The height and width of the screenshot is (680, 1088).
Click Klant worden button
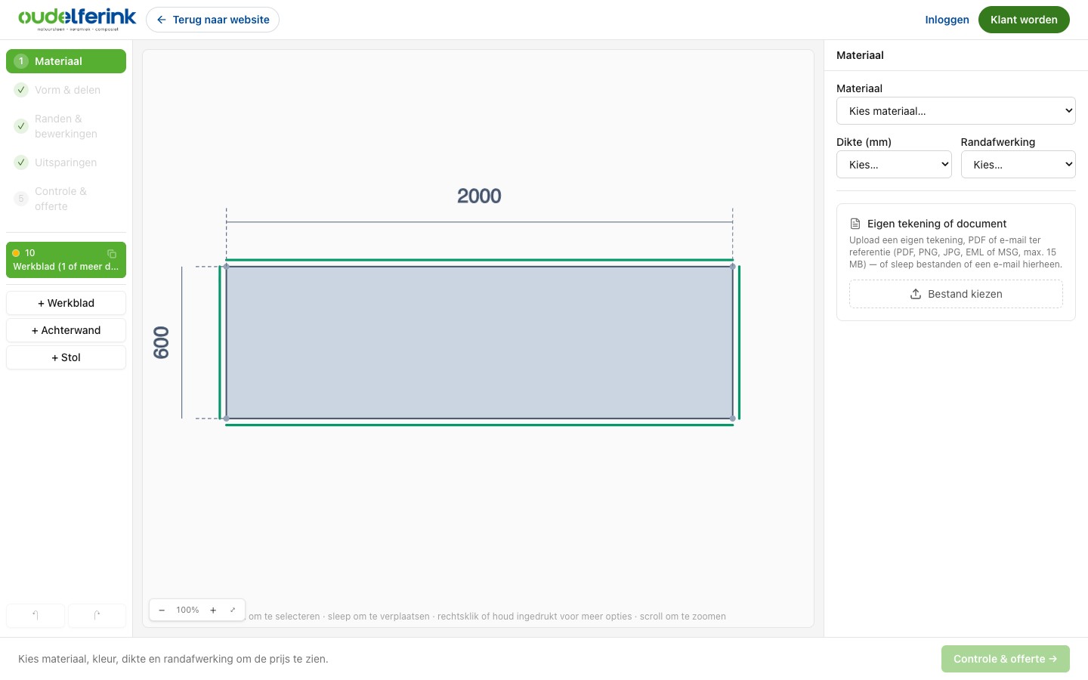tap(1024, 20)
